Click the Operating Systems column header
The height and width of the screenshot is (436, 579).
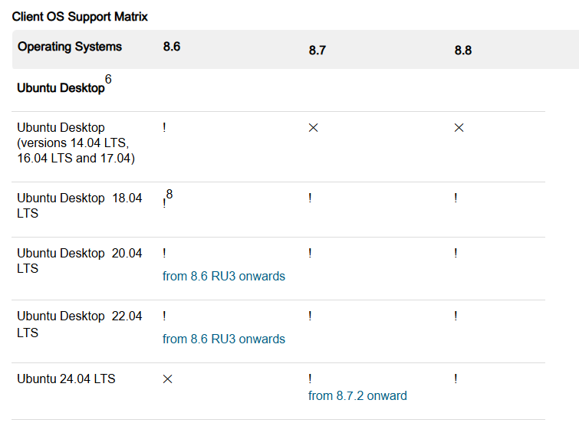point(70,47)
